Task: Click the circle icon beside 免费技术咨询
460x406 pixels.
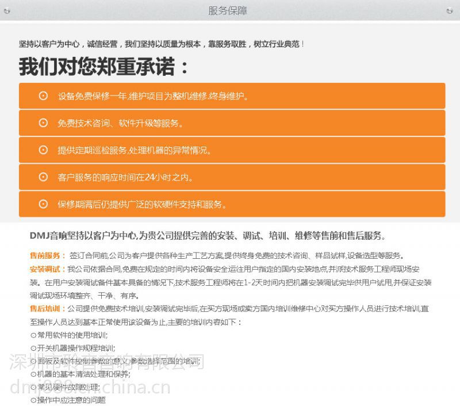Action: click(x=43, y=122)
